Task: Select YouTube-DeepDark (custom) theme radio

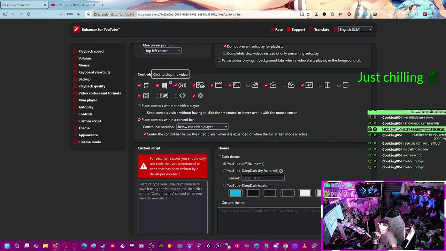Action: [x=225, y=185]
